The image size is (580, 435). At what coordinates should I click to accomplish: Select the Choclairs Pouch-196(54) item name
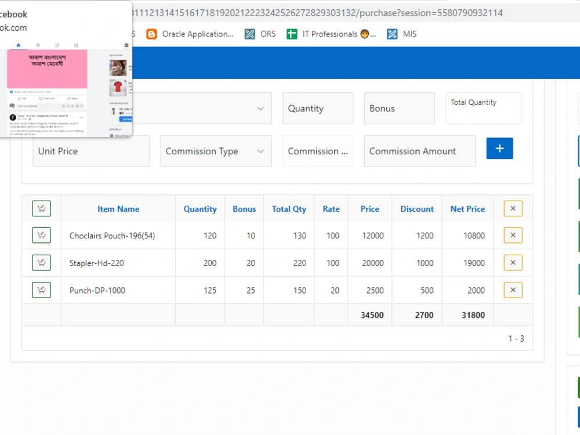pyautogui.click(x=112, y=235)
